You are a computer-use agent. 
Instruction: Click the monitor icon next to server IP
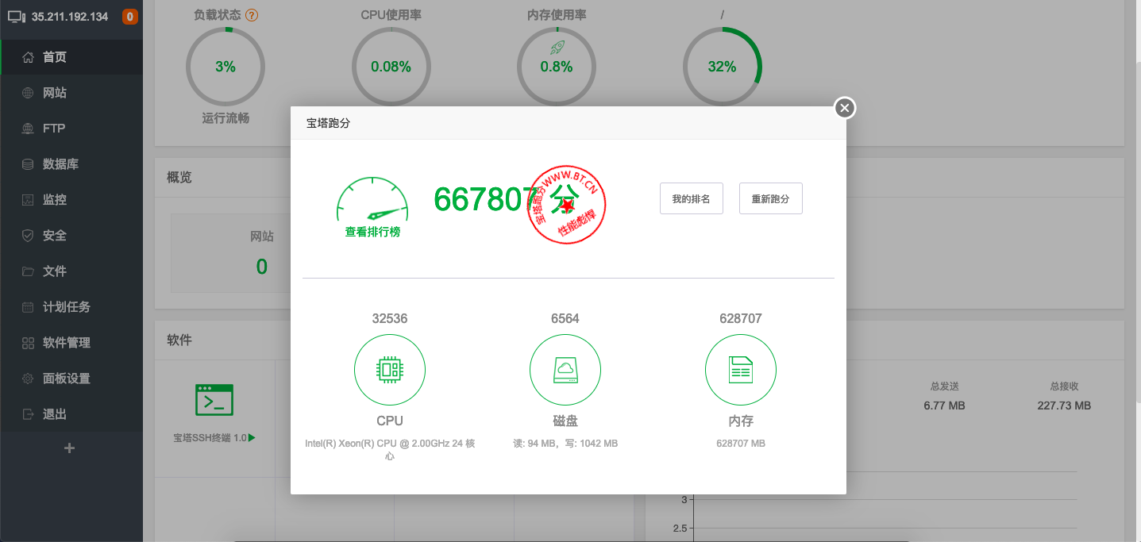(x=17, y=17)
